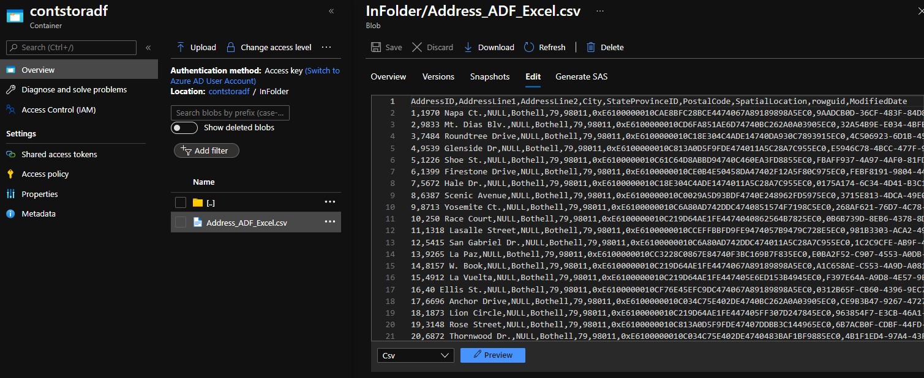Click editor line with 9833 Mt. Dias Blv.
The width and height of the screenshot is (924, 378).
pyautogui.click(x=667, y=124)
